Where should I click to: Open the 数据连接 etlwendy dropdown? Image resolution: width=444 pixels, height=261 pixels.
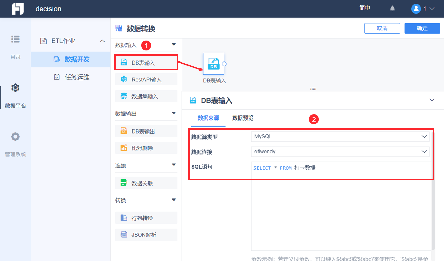(340, 151)
